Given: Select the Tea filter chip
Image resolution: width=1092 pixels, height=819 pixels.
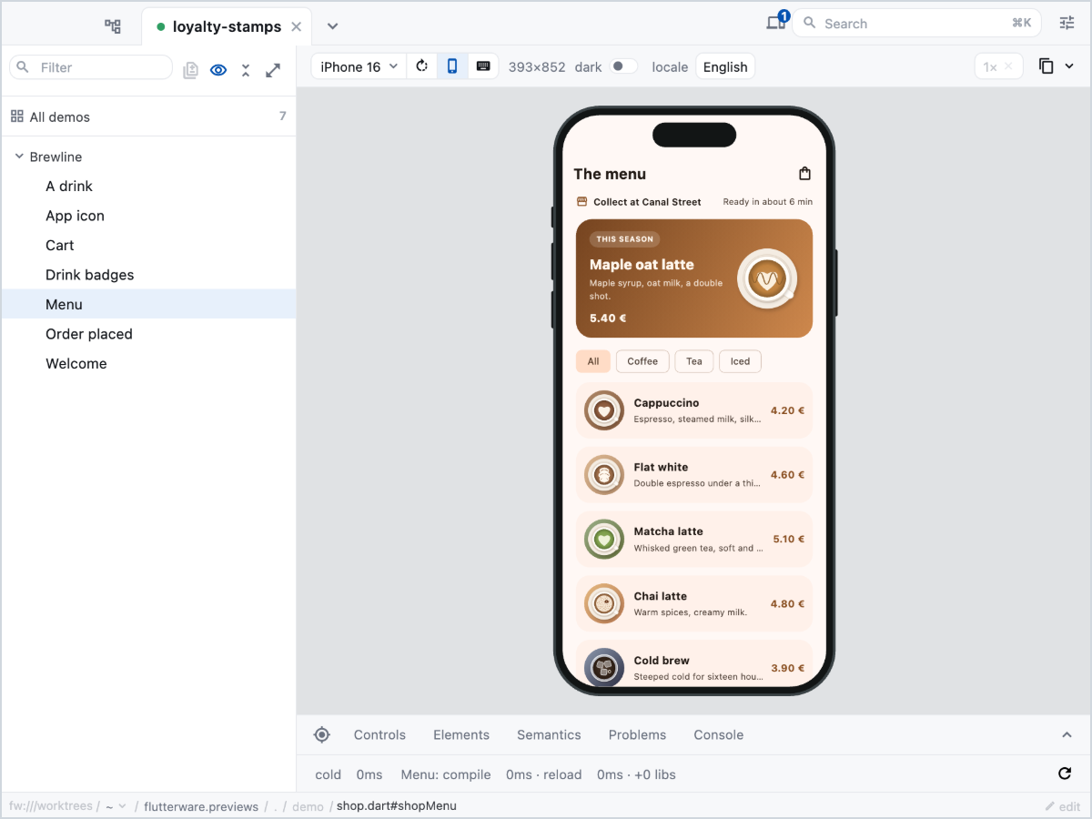Looking at the screenshot, I should pyautogui.click(x=694, y=361).
